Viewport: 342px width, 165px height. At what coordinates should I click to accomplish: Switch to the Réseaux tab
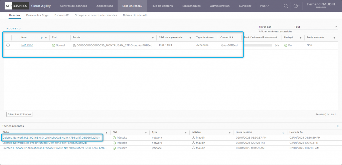point(15,15)
